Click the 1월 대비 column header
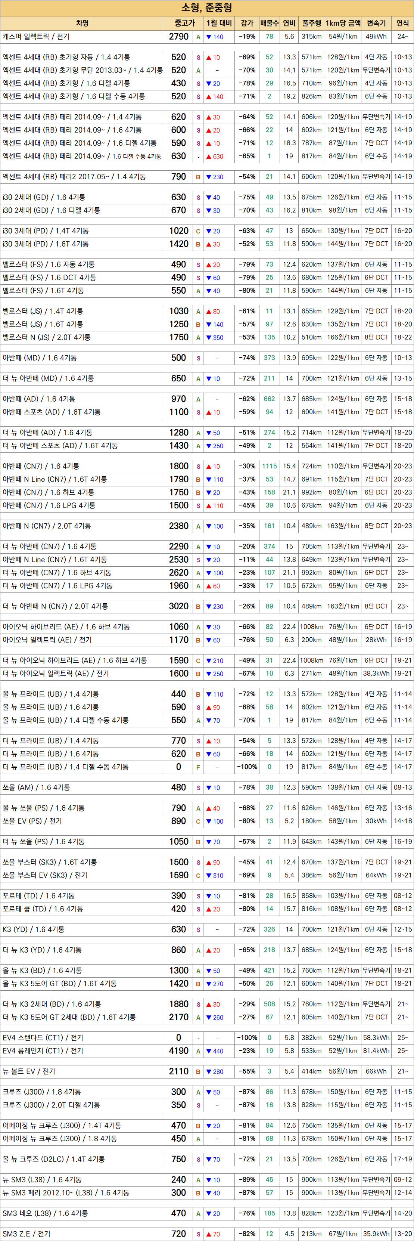The height and width of the screenshot is (1241, 414). click(219, 23)
